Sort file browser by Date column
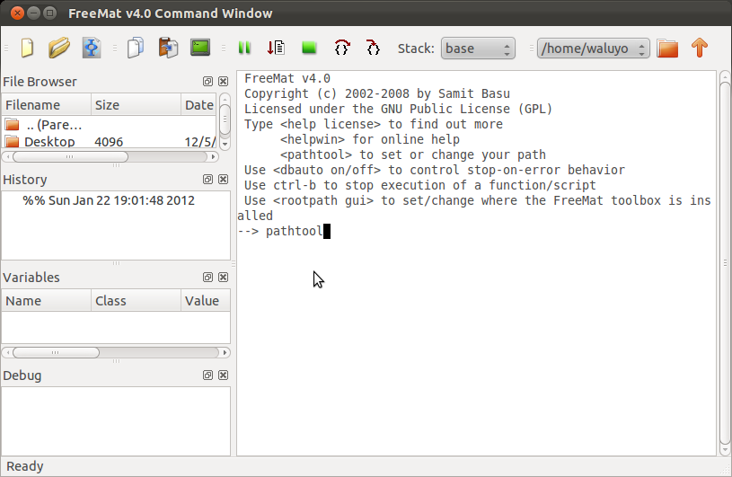The image size is (732, 477). point(198,105)
